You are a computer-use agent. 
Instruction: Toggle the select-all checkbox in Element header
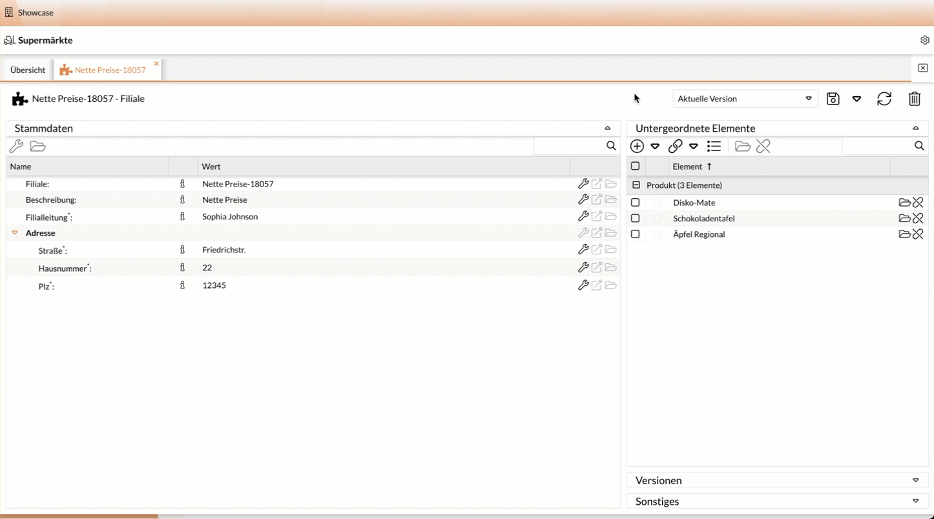(635, 167)
